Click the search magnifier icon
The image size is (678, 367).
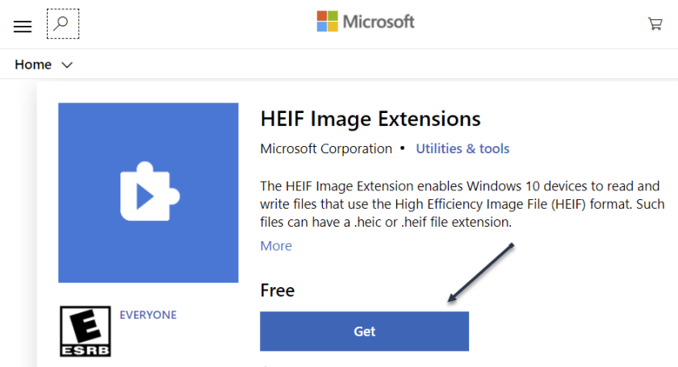[x=62, y=24]
